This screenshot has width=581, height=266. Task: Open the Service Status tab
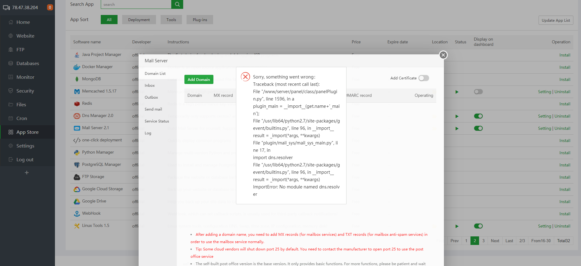pyautogui.click(x=157, y=121)
